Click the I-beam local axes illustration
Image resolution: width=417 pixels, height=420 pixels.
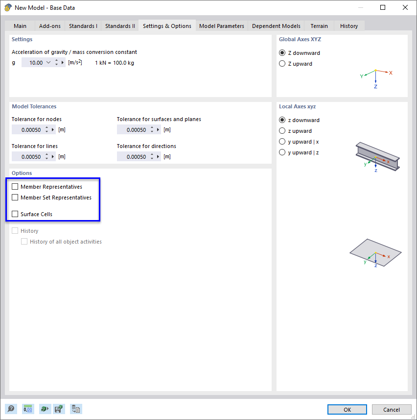point(378,156)
